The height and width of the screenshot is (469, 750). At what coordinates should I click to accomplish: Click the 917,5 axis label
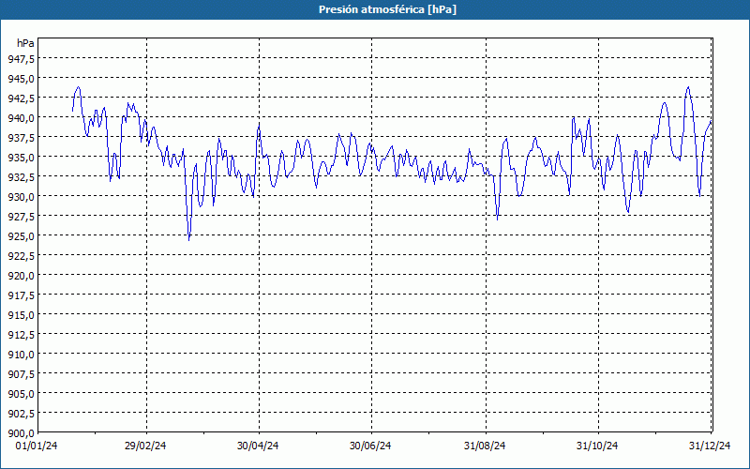pos(21,295)
